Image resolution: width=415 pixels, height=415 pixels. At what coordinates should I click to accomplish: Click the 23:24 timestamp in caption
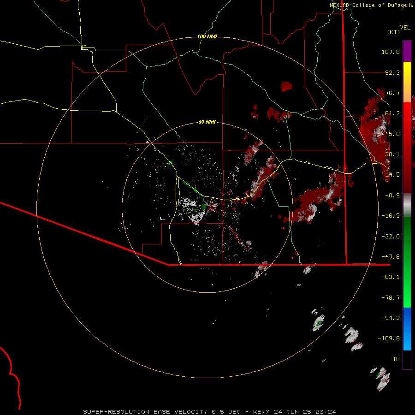click(326, 412)
